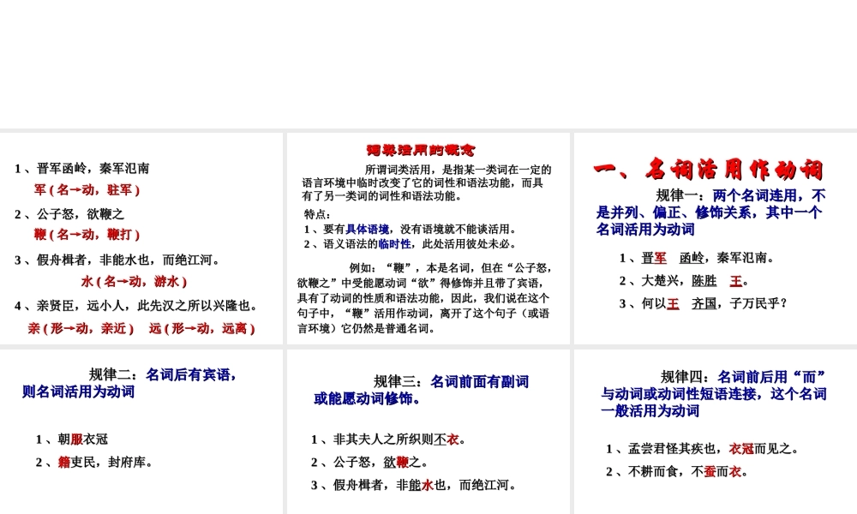Viewport: 857px width, 514px height.
Task: Click the example '1、晋军函岭，秦军汜南' under 规律一
Action: pos(697,258)
